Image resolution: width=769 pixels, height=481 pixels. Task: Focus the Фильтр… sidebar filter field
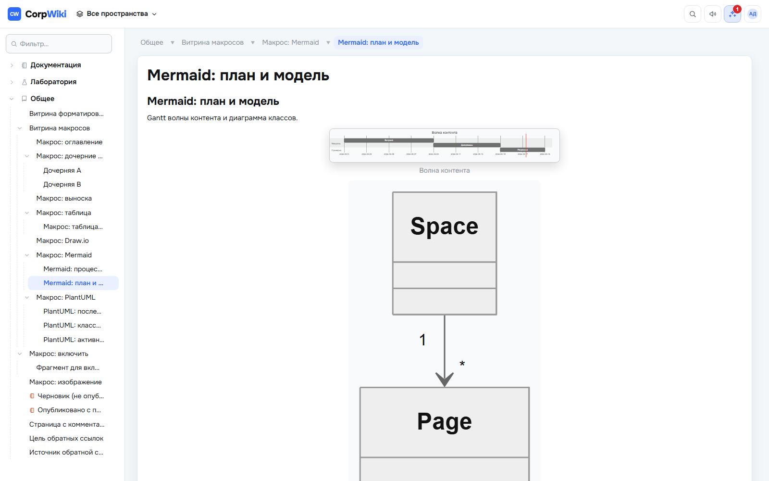click(59, 44)
